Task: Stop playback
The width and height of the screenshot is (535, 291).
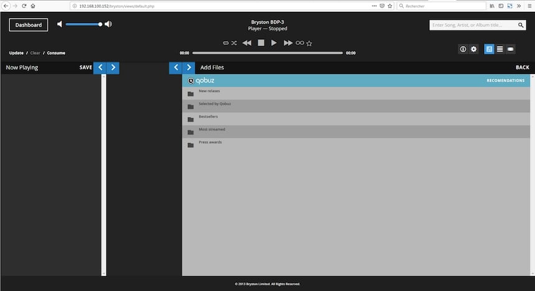Action: 261,43
